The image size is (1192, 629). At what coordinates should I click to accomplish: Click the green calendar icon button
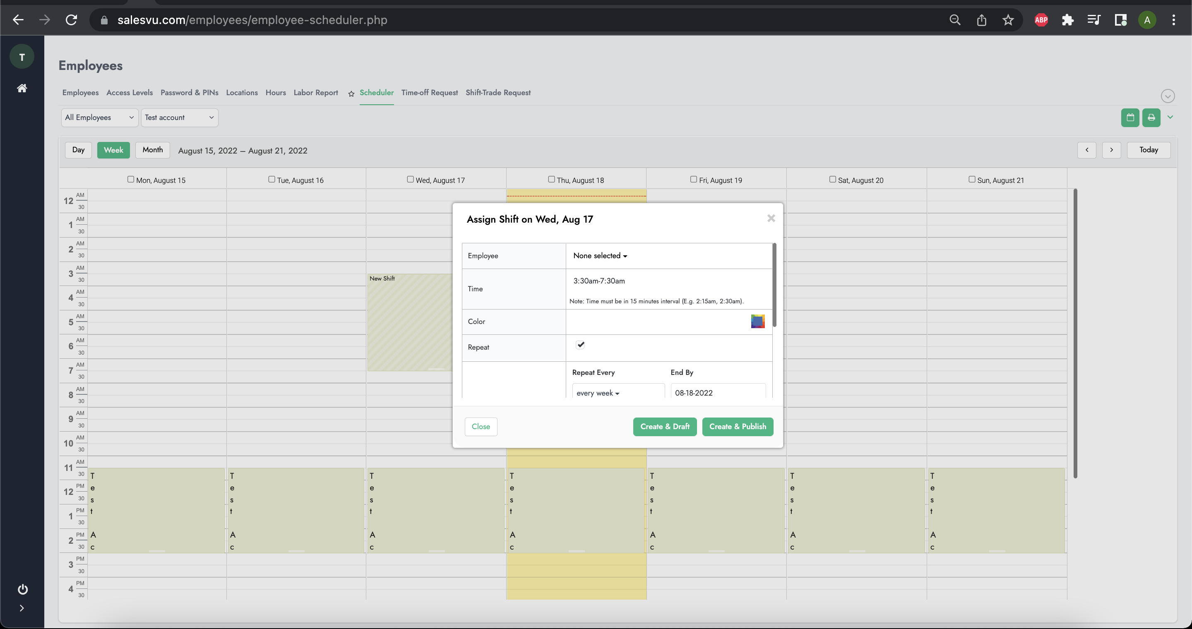pyautogui.click(x=1130, y=118)
